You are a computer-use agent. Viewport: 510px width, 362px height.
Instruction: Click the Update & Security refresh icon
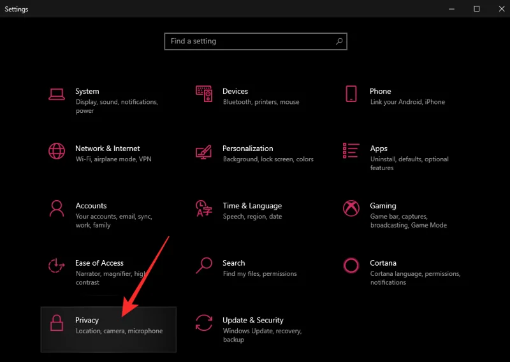coord(204,322)
